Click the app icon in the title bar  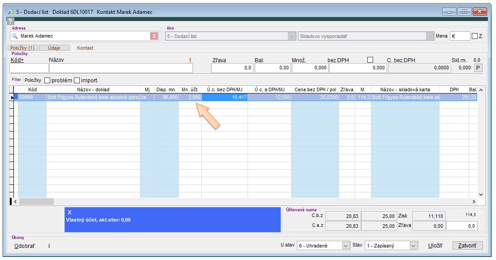click(10, 12)
